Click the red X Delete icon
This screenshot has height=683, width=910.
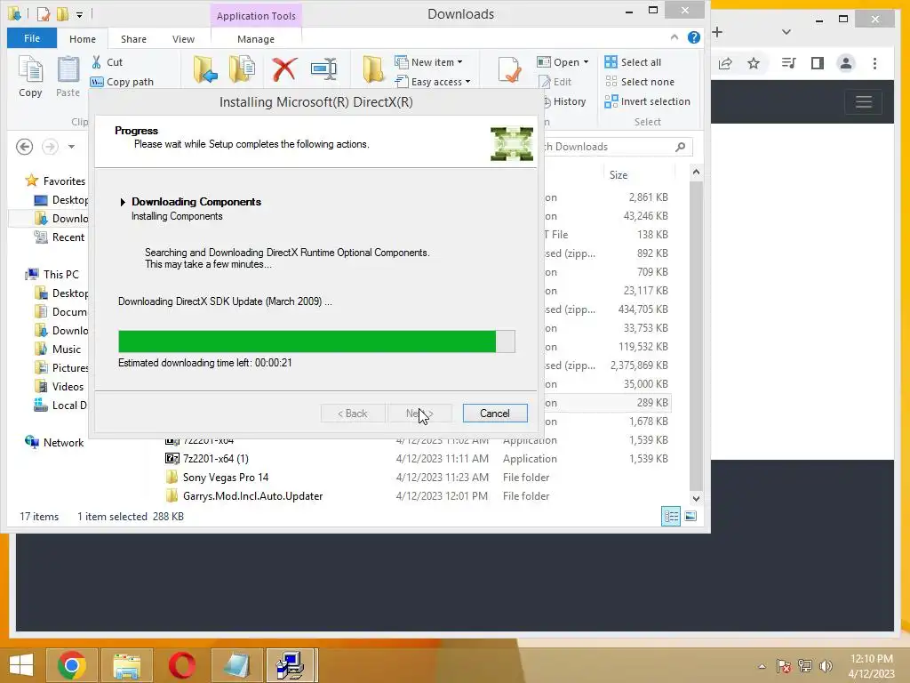click(284, 69)
